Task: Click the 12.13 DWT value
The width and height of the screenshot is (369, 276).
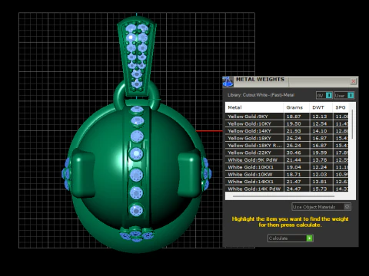Action: click(320, 117)
